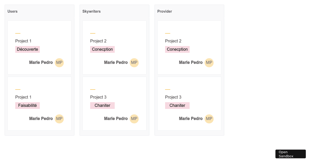Click the Users column header
The image size is (310, 163).
(x=12, y=11)
